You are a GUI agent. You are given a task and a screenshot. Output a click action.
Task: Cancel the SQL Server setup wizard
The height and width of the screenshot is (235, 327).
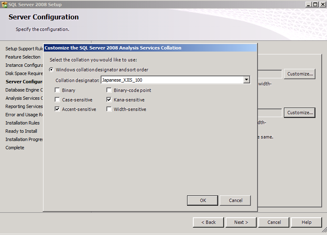274,222
